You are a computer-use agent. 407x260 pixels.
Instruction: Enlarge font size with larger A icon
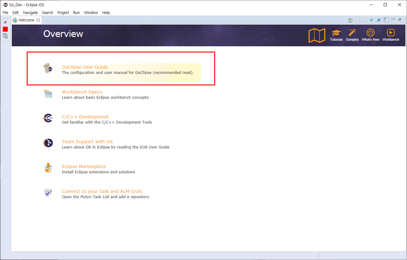[378, 20]
